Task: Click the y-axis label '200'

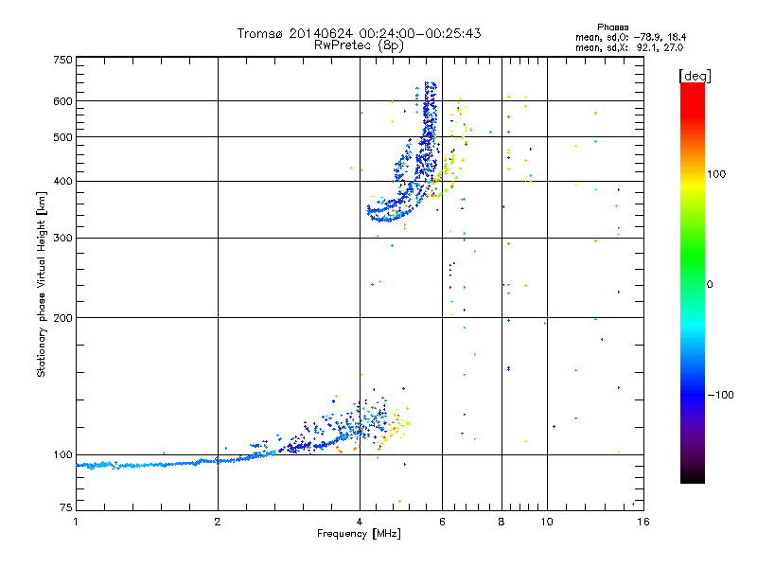Action: point(62,318)
